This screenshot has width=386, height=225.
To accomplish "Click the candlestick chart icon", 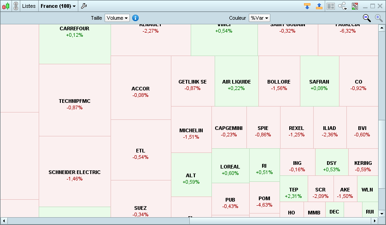I will (x=6, y=6).
